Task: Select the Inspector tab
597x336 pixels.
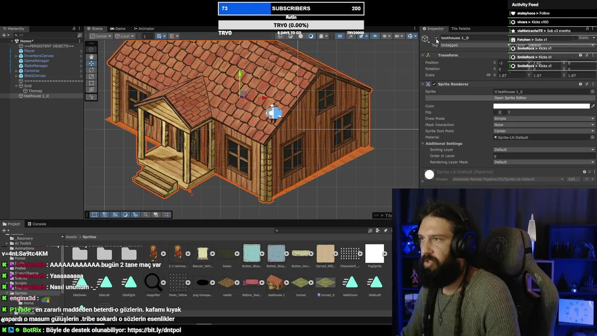Action: pos(433,28)
